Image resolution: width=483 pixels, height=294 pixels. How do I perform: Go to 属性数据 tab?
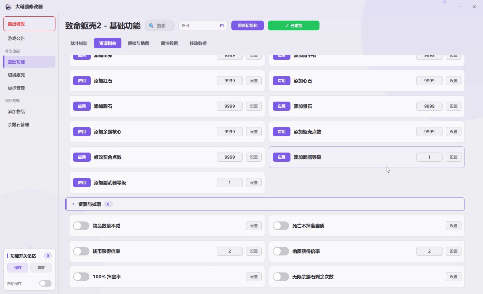[x=169, y=43]
